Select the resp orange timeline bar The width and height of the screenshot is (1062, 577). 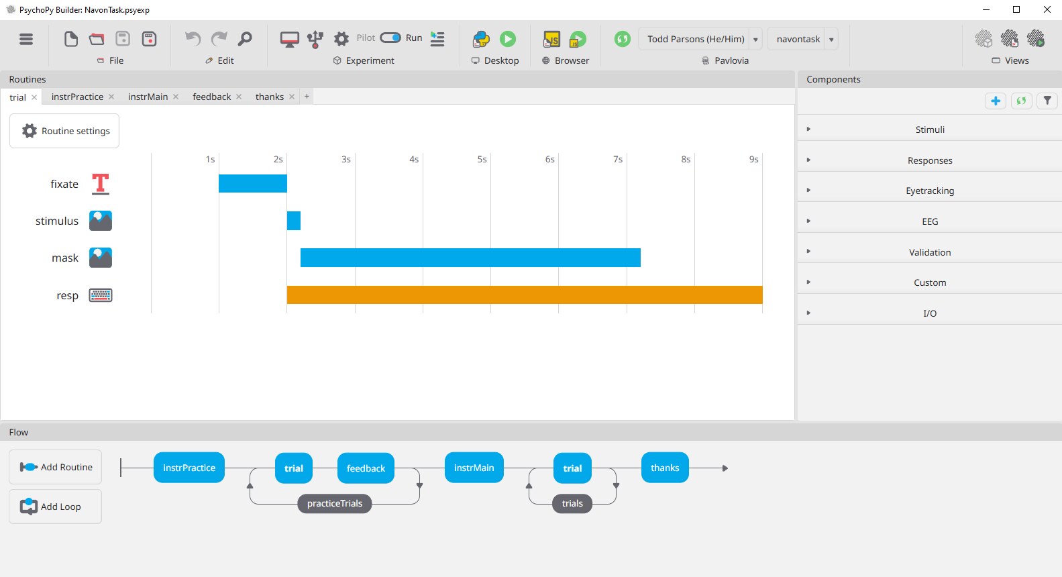click(x=525, y=295)
